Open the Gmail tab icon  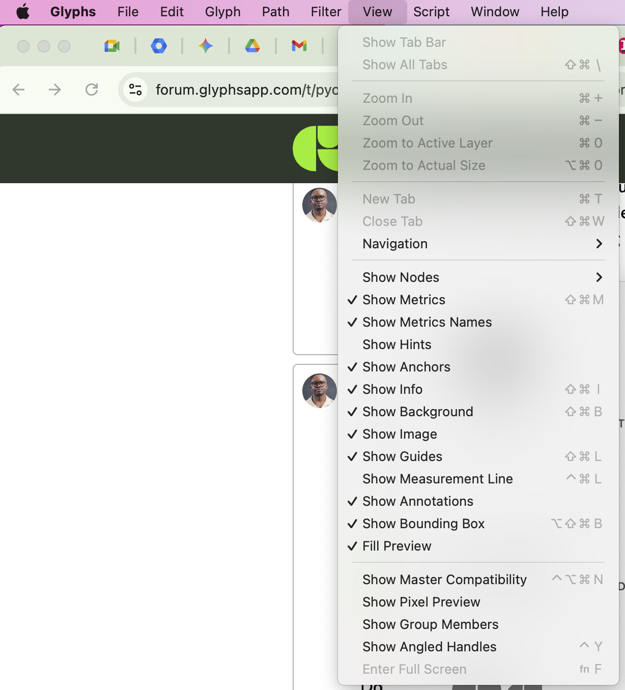click(299, 46)
